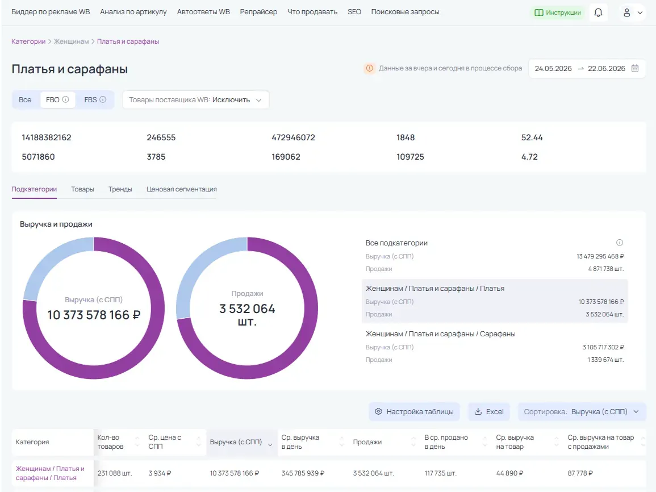Screen dimensions: 656x492
Task: Click the FBS info icon
Action: coord(103,99)
